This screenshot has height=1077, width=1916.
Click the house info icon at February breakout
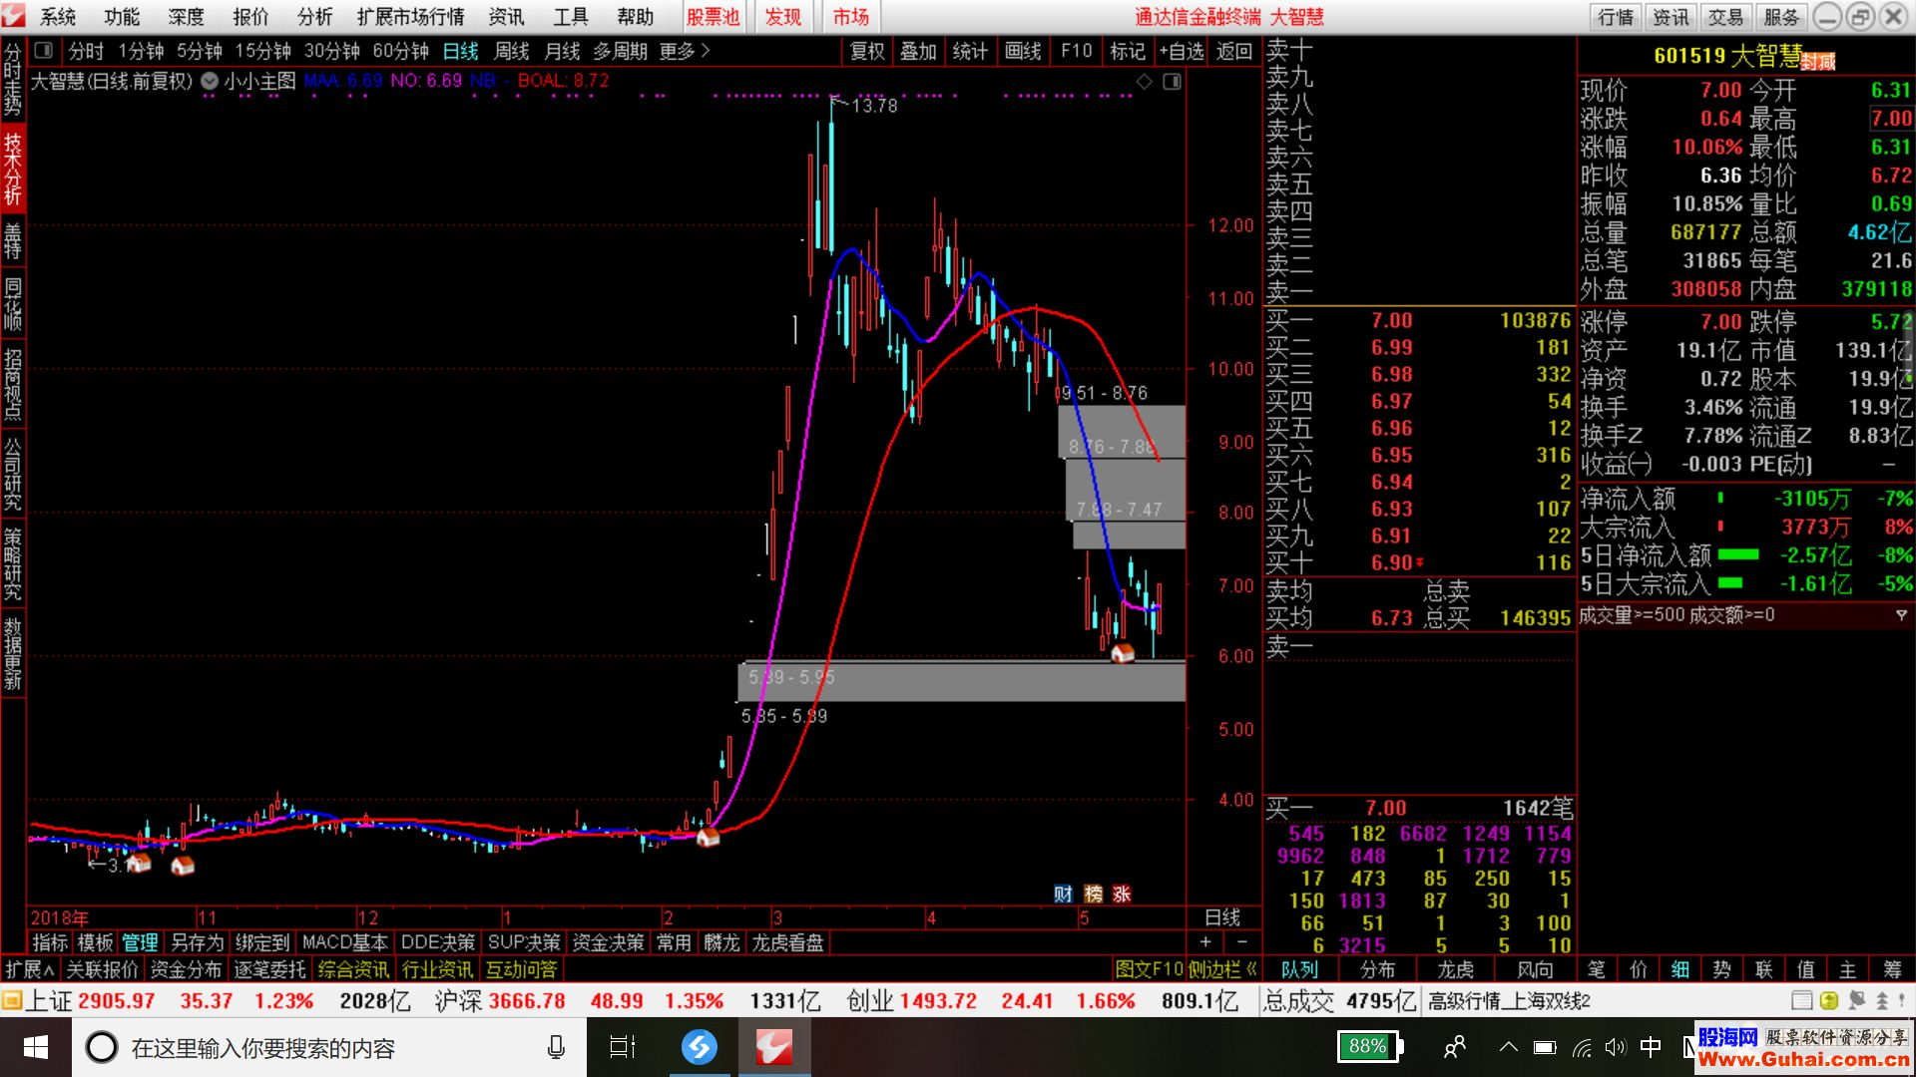point(708,838)
